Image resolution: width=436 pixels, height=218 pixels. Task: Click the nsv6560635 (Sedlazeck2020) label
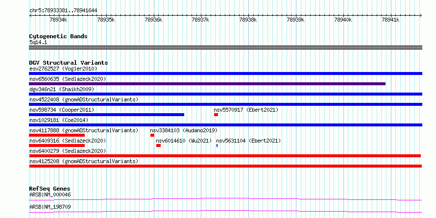pyautogui.click(x=68, y=79)
